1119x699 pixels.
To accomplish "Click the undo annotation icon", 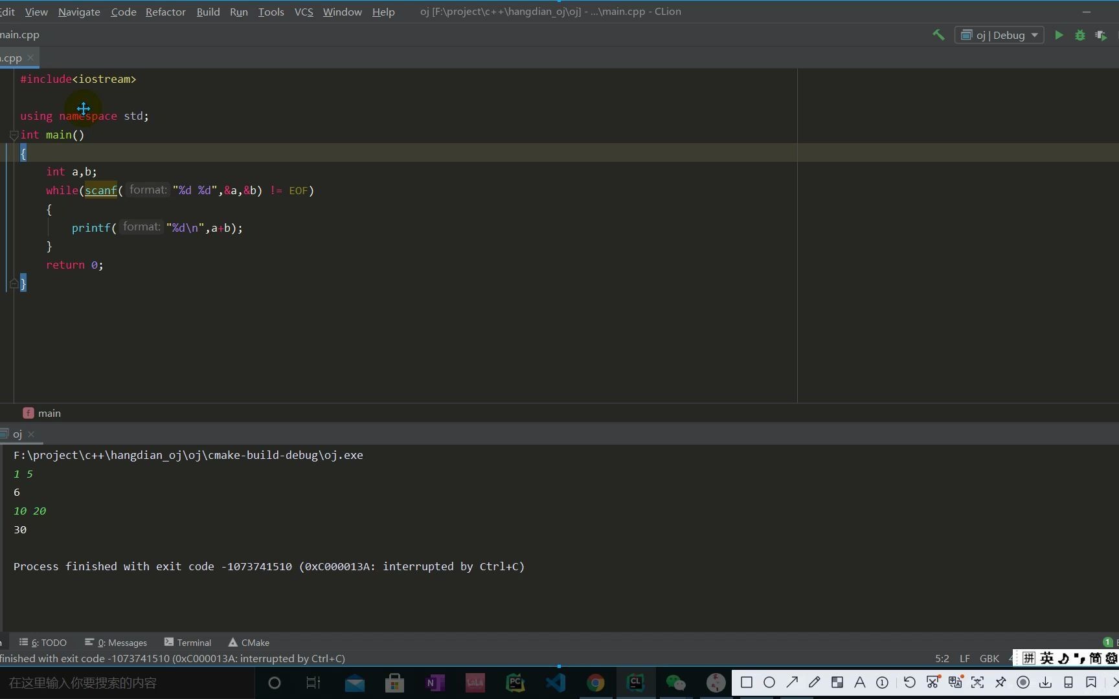I will pyautogui.click(x=909, y=682).
